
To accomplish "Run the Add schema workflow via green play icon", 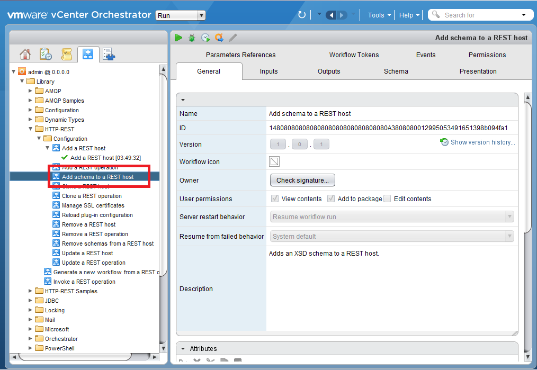I will point(178,38).
